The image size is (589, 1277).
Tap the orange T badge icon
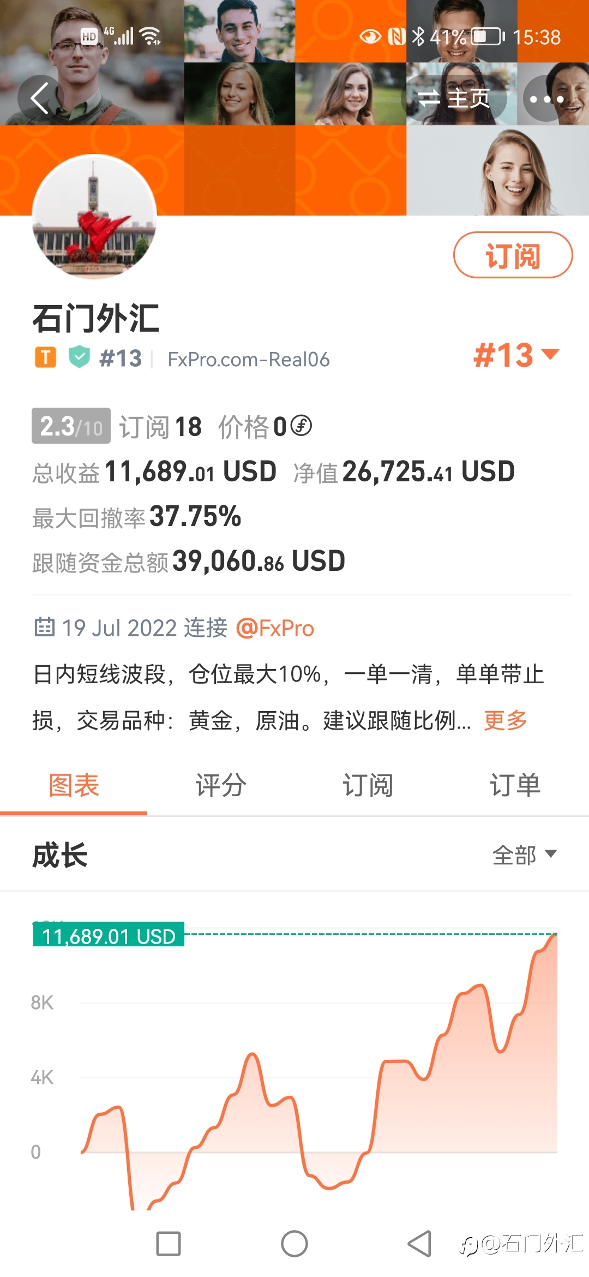(x=46, y=357)
